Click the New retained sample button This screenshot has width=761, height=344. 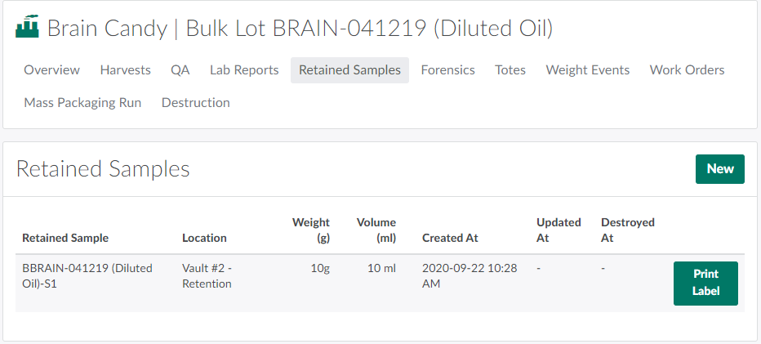point(719,169)
